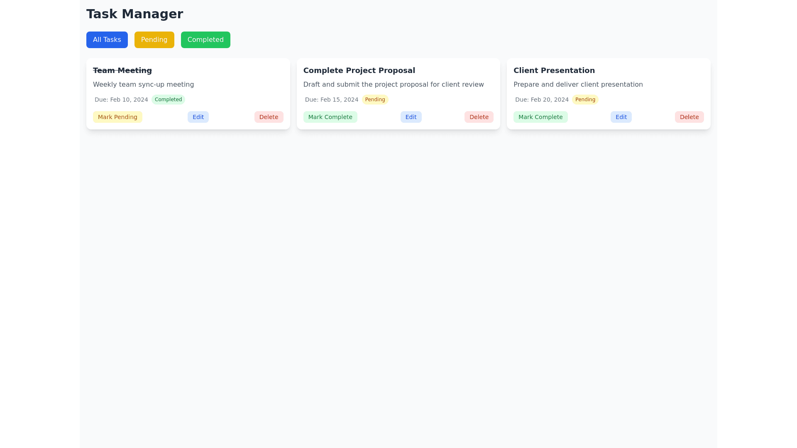This screenshot has height=448, width=797.
Task: Mark Complete Project Proposal as complete
Action: (x=330, y=117)
